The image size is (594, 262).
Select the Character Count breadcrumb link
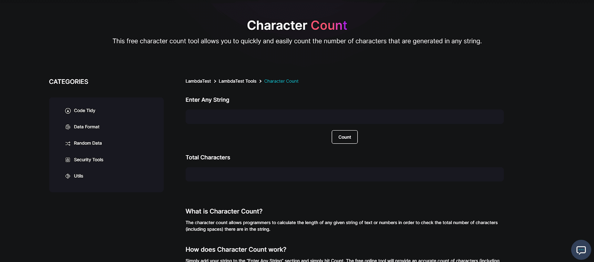tap(281, 81)
